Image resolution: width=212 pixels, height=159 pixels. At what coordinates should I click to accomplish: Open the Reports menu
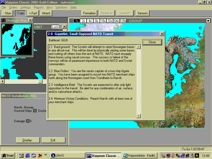[38, 7]
